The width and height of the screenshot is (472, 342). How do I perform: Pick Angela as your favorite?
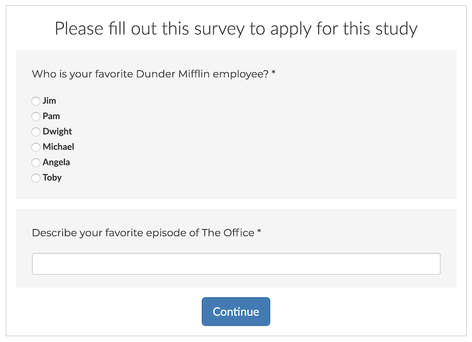click(x=36, y=162)
